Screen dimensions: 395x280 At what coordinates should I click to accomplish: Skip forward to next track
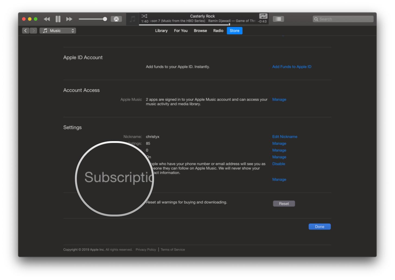pyautogui.click(x=69, y=19)
